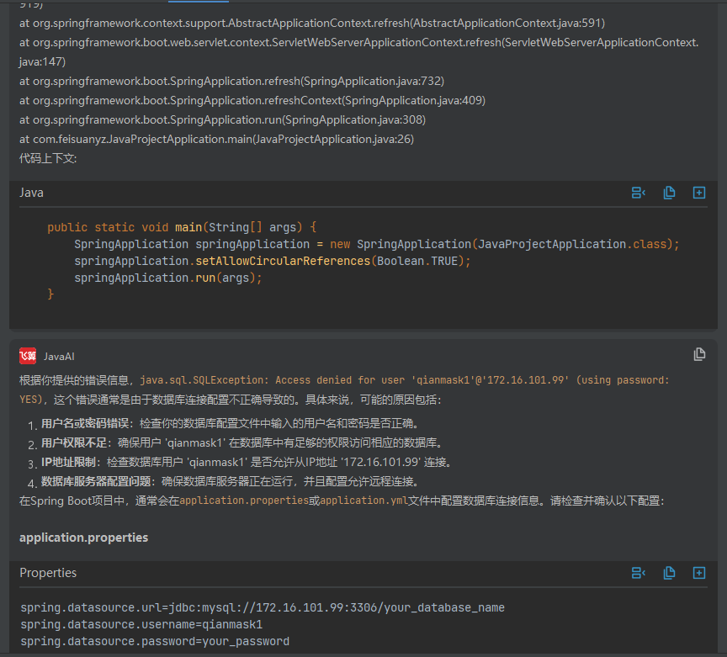Copy the JavaAI response message

[699, 355]
